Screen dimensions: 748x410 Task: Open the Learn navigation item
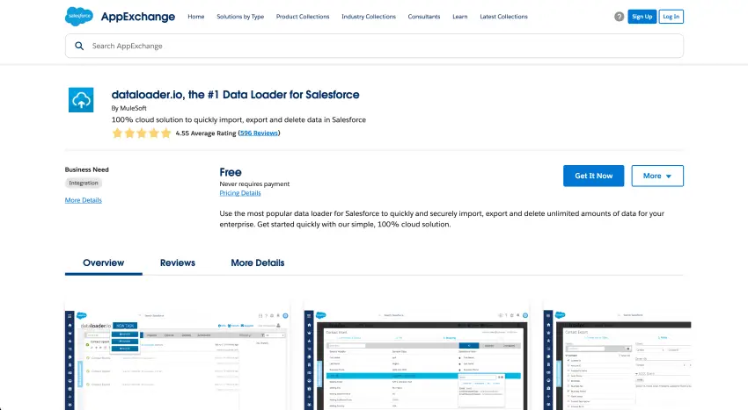click(460, 17)
